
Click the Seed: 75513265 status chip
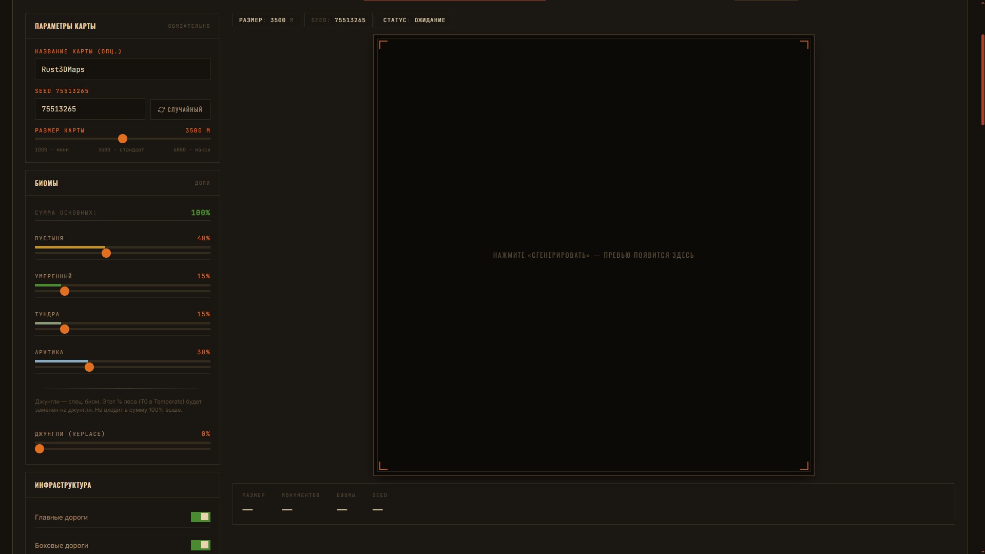click(338, 20)
